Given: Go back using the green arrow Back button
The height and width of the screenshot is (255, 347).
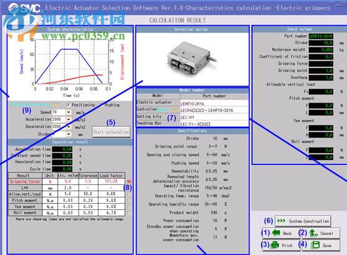Looking at the screenshot, I should coord(281,233).
